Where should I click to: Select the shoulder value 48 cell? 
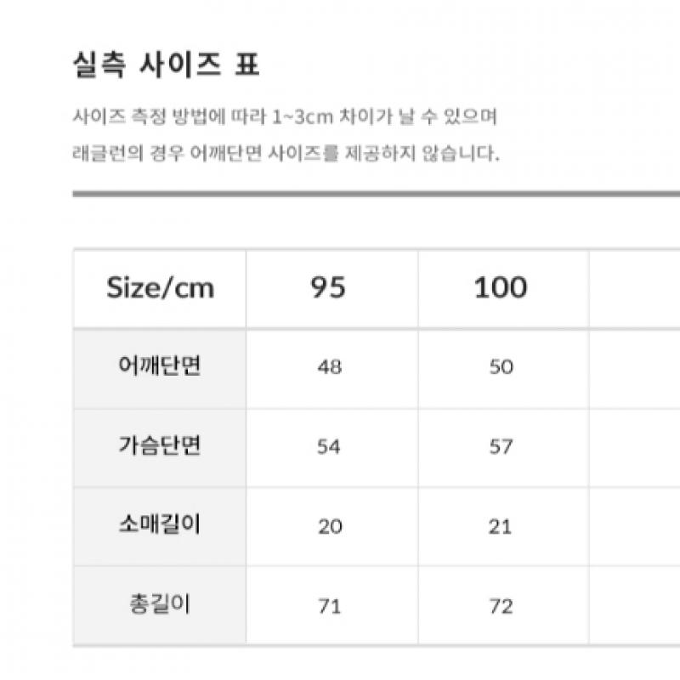329,367
